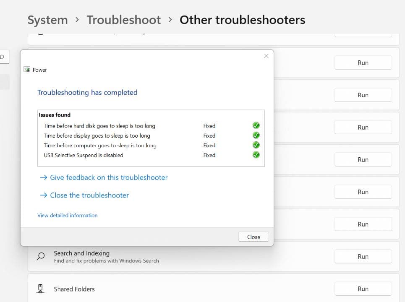Select Close the troubleshooter link

point(89,195)
